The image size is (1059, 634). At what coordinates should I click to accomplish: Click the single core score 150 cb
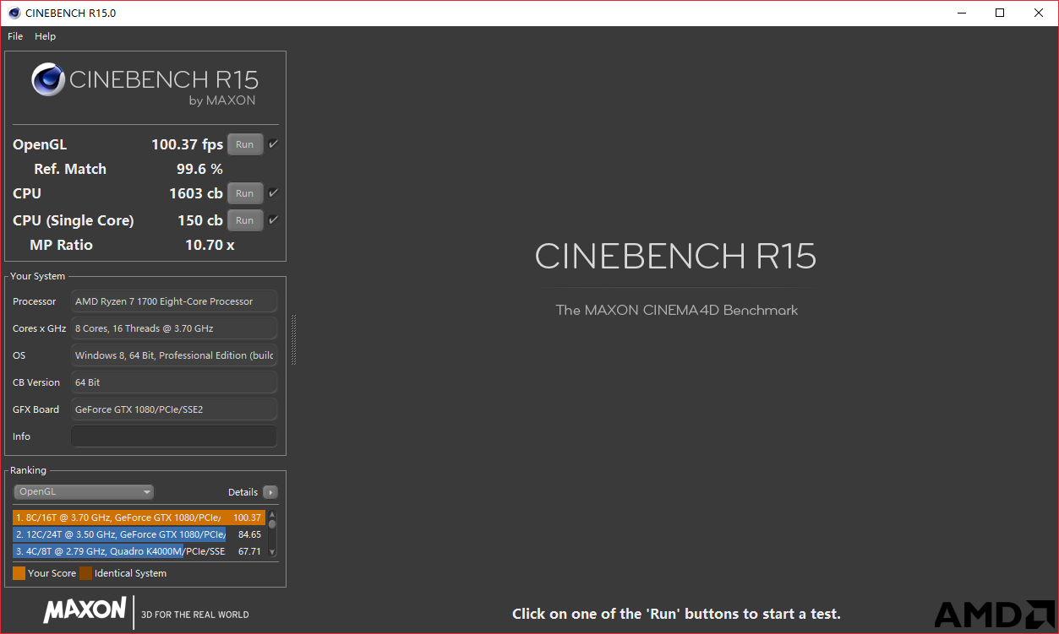click(200, 220)
